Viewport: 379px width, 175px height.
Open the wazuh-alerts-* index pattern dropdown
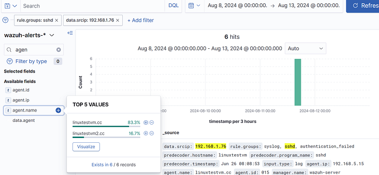[29, 35]
